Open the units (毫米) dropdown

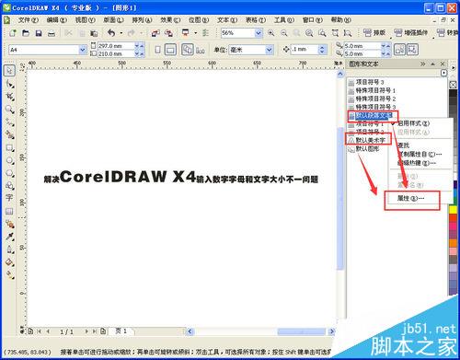click(x=269, y=50)
